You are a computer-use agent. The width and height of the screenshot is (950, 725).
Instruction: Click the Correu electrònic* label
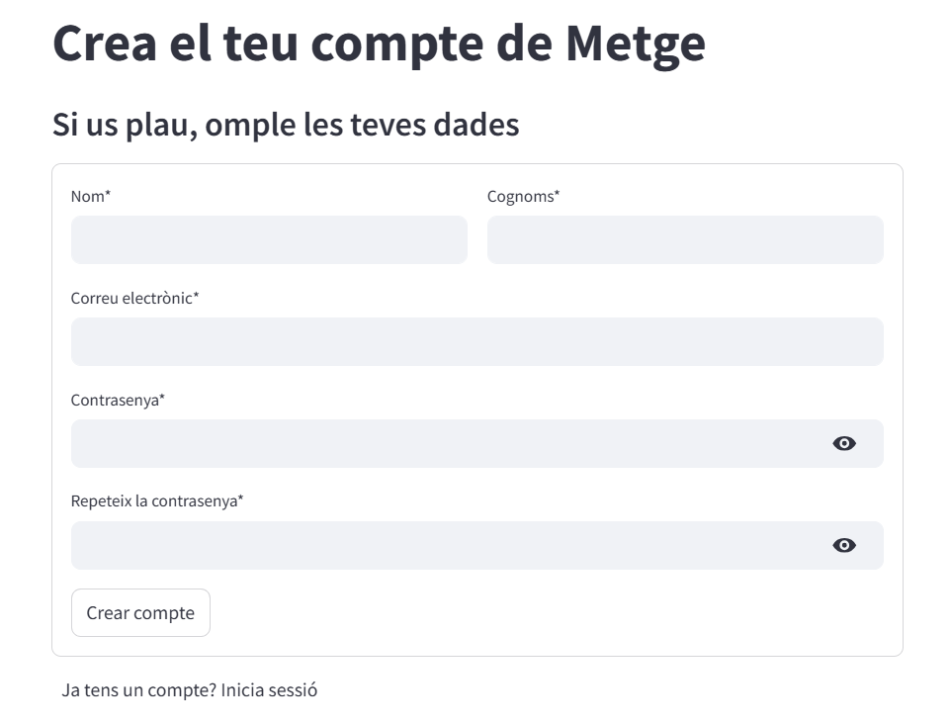134,299
